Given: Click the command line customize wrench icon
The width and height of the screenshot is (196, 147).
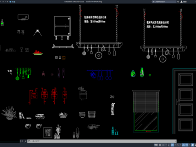Looking at the screenshot, I should [25, 141].
